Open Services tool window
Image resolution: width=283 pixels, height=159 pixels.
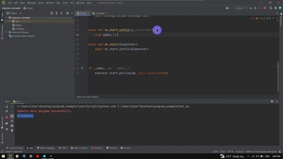click(126, 148)
